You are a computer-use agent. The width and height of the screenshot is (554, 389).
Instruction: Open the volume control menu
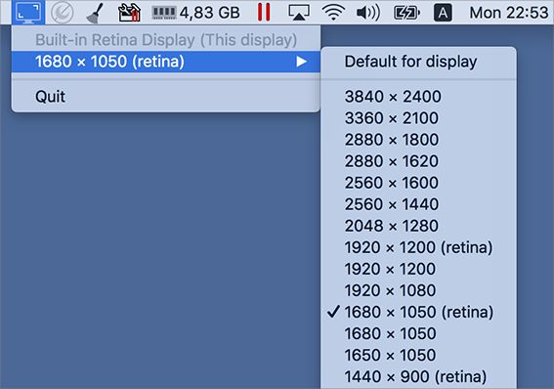point(368,13)
